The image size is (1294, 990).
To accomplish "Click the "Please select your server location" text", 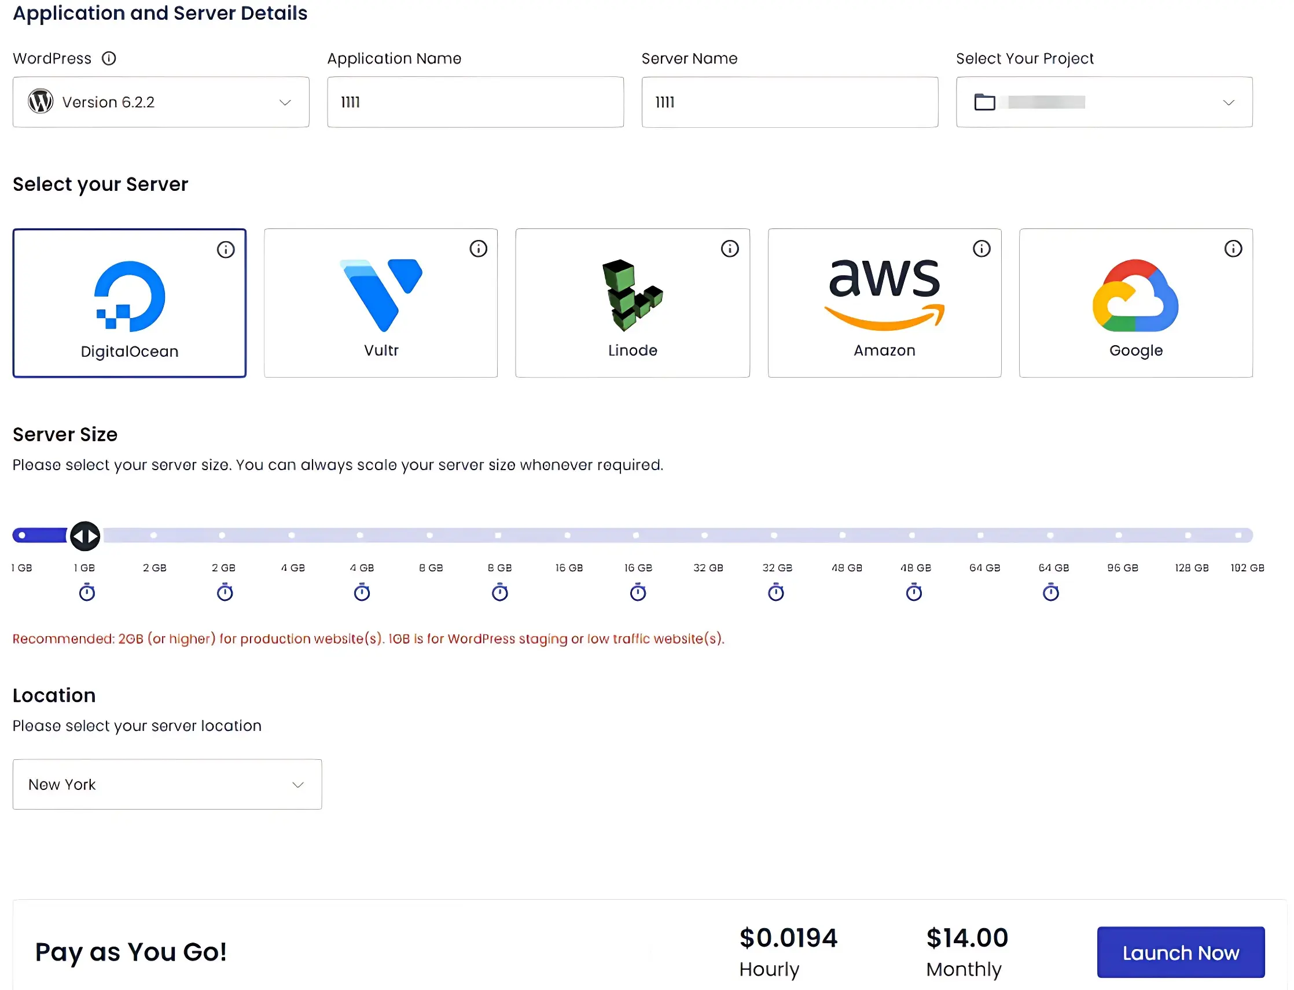I will tap(137, 725).
